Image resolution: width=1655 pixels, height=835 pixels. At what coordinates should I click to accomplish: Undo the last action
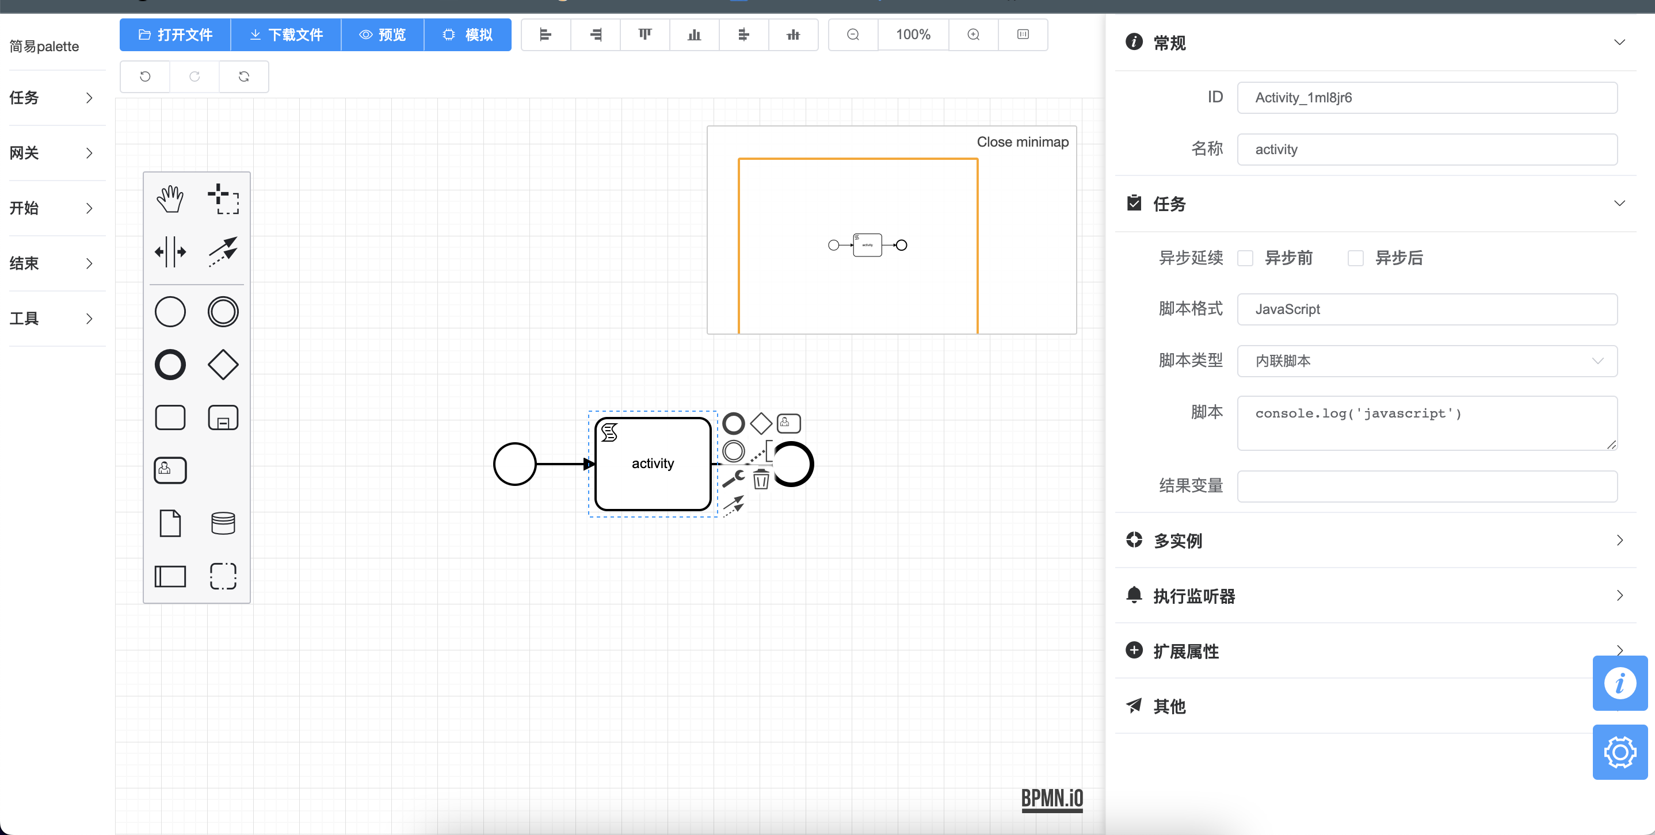coord(145,76)
